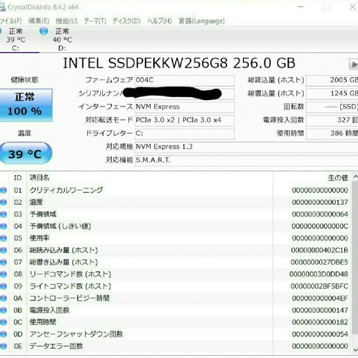The width and height of the screenshot is (358, 358).
Task: Click status dot for 0A コントローラービジー時間 row
Action: click(x=3, y=298)
